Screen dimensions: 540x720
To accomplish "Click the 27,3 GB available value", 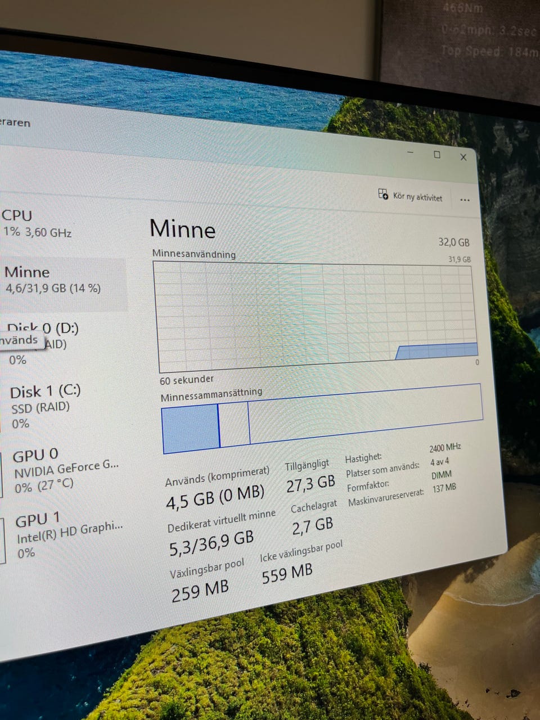I will 310,483.
